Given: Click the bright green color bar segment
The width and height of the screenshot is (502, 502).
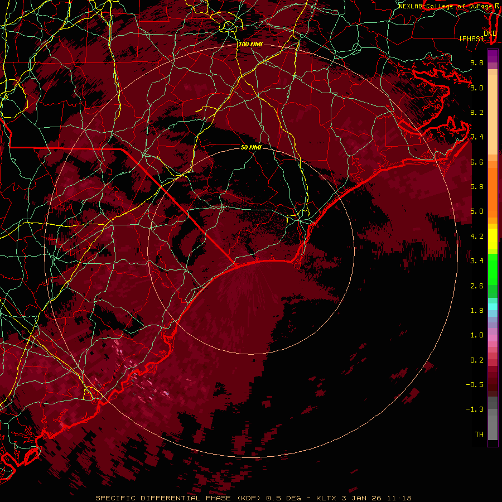Looking at the screenshot, I should coord(493,269).
